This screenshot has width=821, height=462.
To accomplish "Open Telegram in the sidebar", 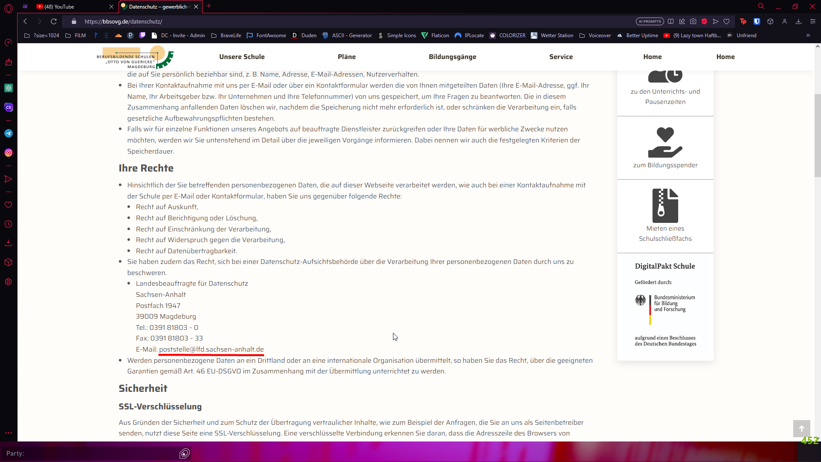I will click(9, 133).
